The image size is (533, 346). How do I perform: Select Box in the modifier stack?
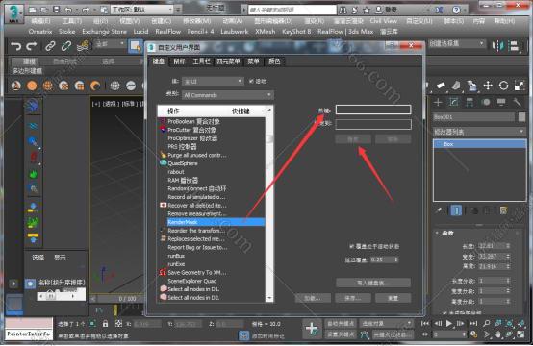click(x=480, y=144)
